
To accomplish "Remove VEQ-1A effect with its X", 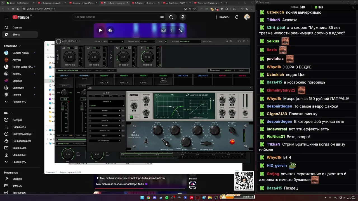I will point(90,136).
